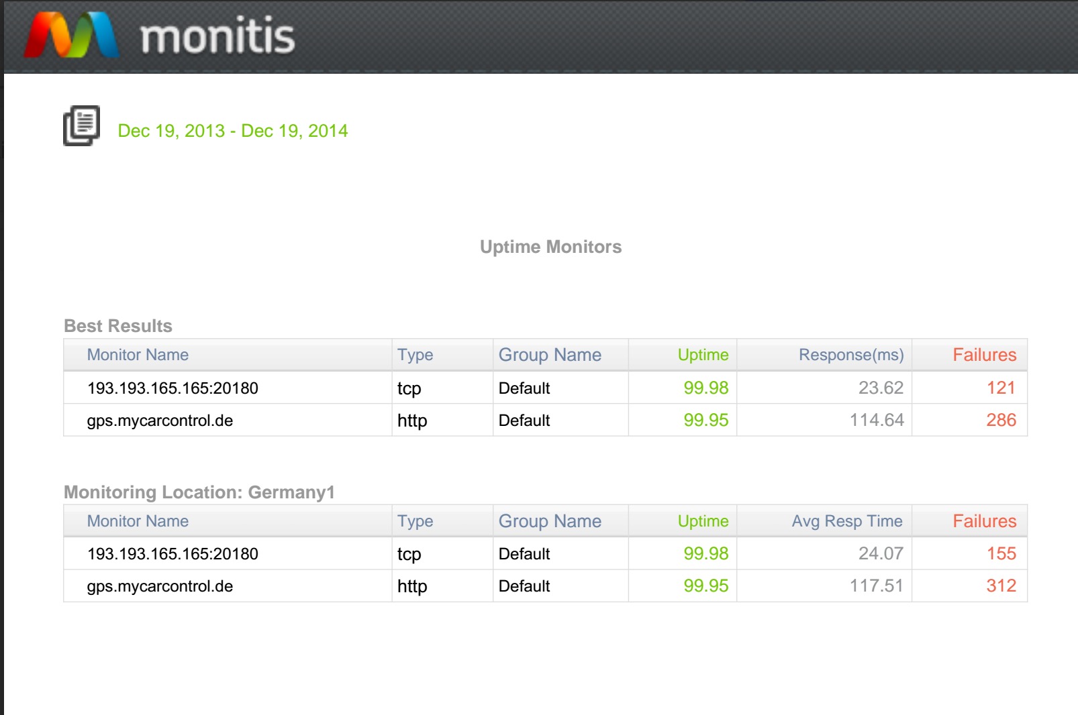This screenshot has width=1078, height=715.
Task: Click the 155 failures value
Action: 1001,553
